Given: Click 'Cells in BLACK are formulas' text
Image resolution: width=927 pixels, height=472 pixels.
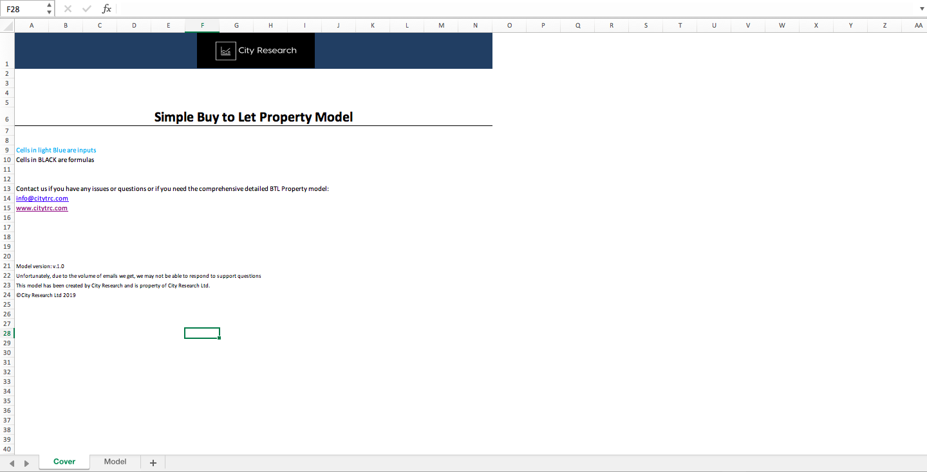Looking at the screenshot, I should tap(55, 160).
